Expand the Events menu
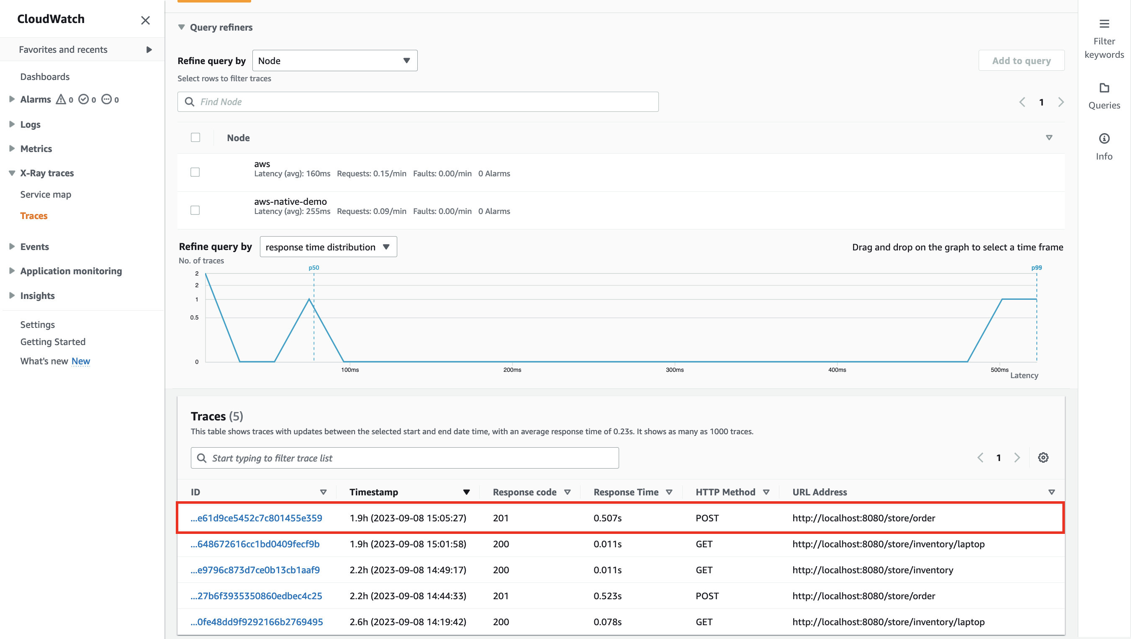The width and height of the screenshot is (1131, 639). tap(12, 246)
